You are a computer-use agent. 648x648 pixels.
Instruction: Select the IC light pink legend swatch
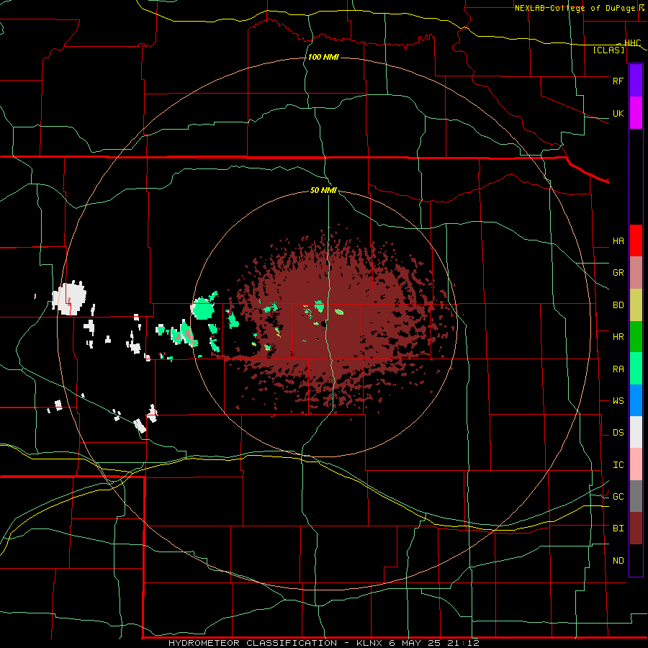pyautogui.click(x=636, y=464)
